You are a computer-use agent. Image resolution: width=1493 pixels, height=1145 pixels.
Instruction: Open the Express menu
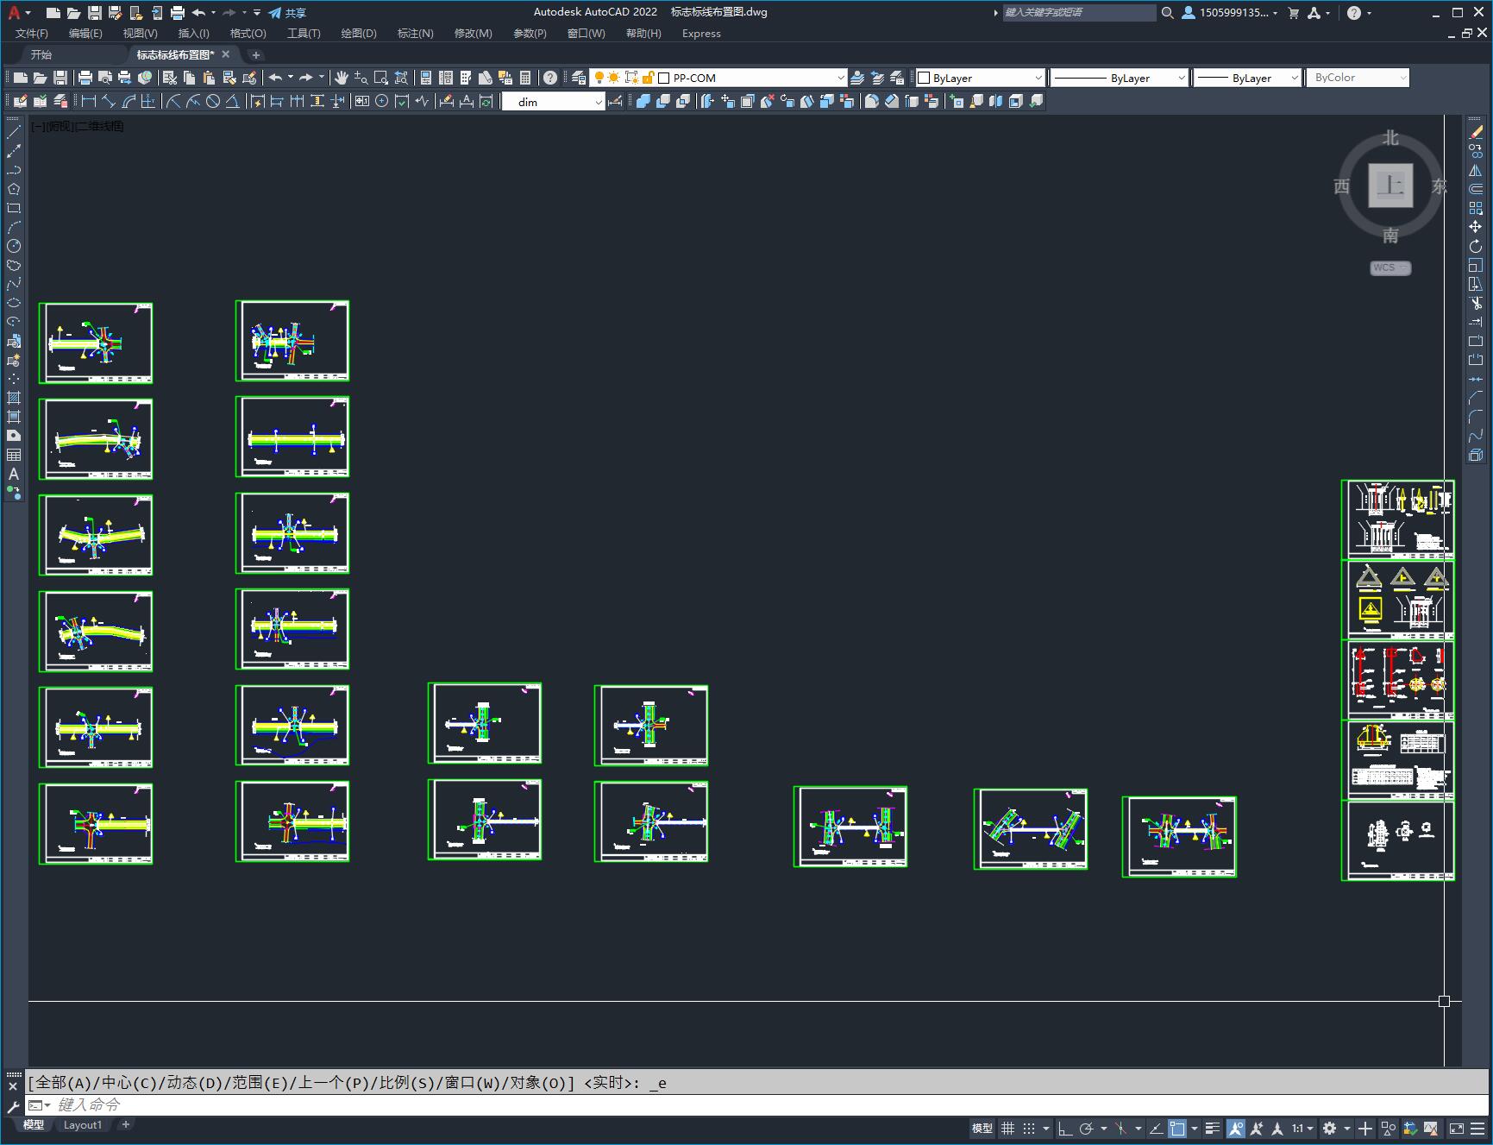coord(701,34)
